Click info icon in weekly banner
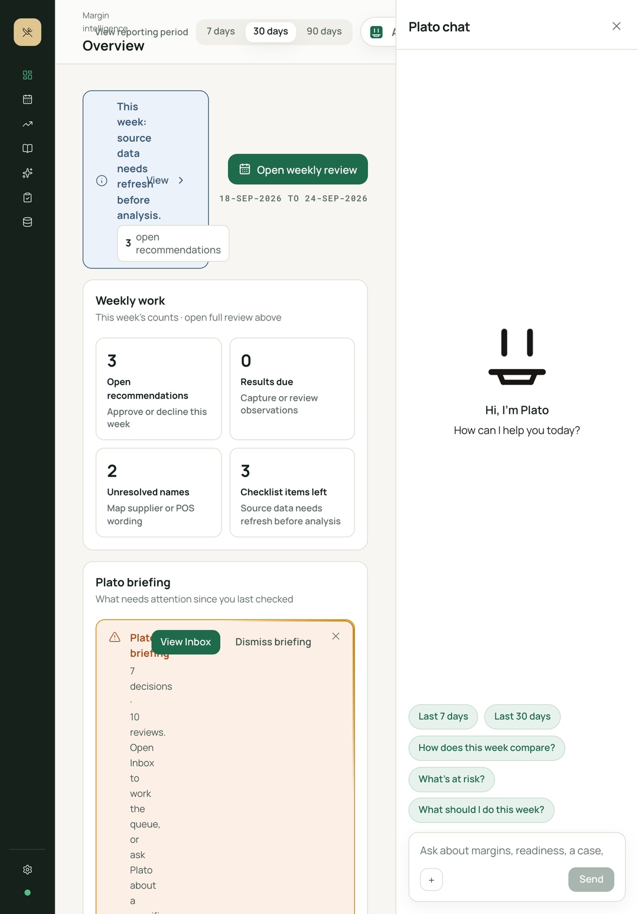Image resolution: width=638 pixels, height=914 pixels. coord(102,180)
